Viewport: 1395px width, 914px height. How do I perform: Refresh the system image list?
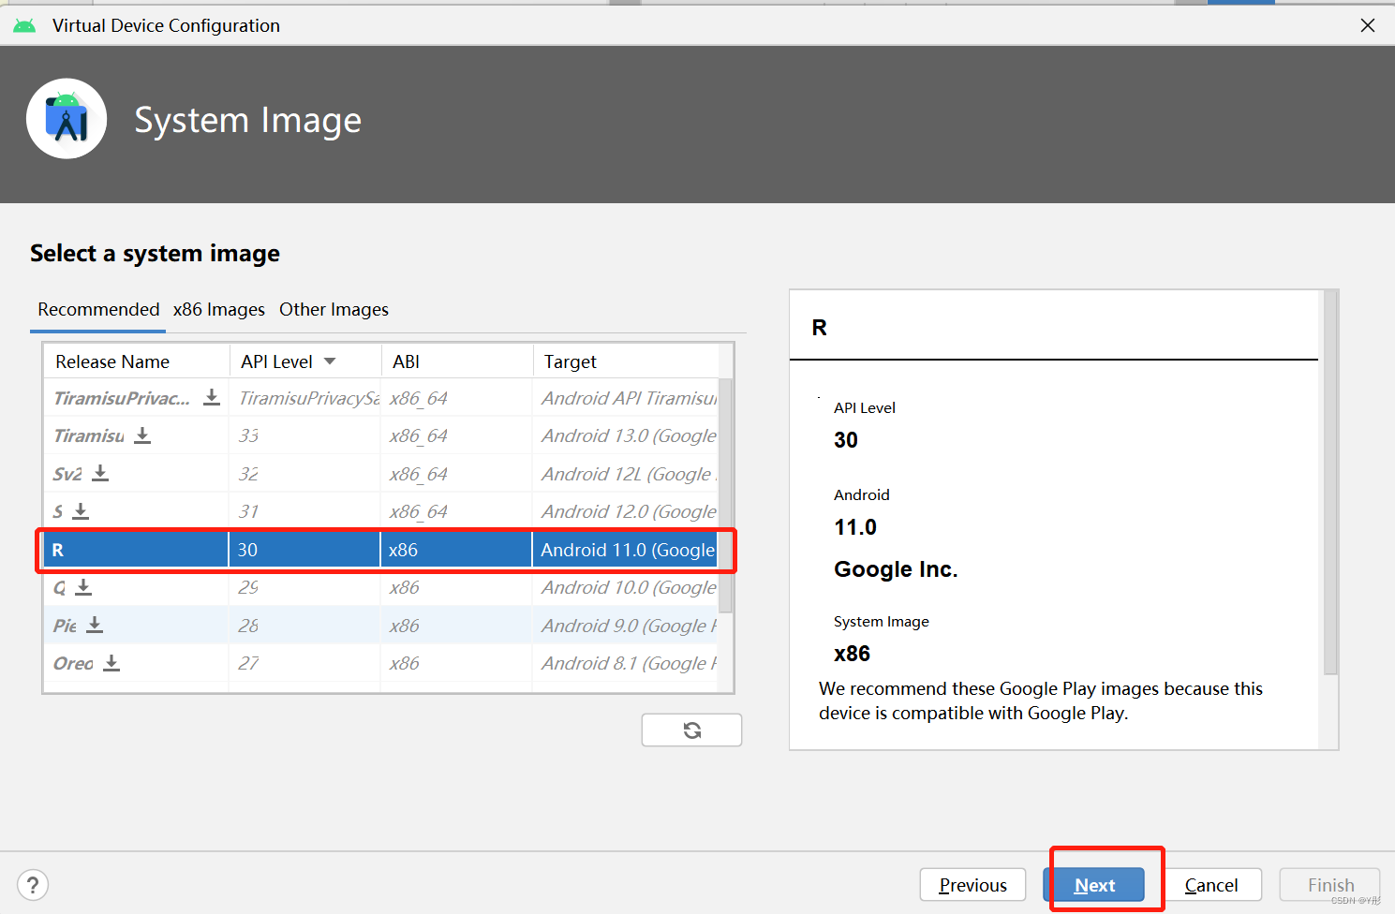tap(691, 730)
